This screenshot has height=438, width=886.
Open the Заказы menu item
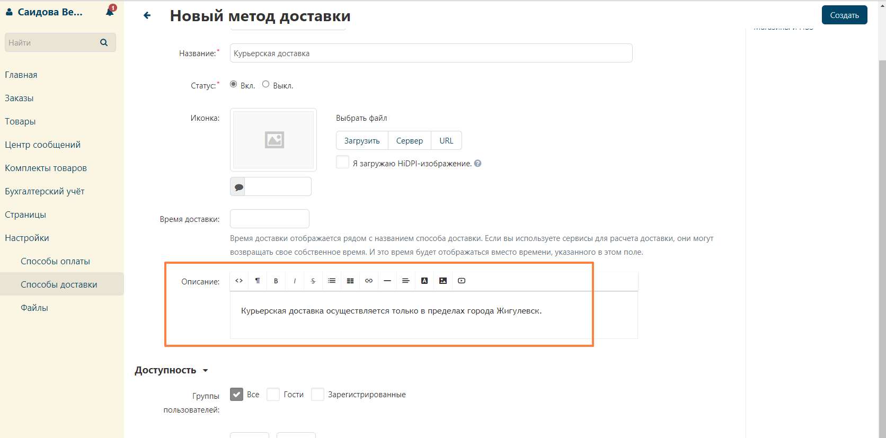pyautogui.click(x=19, y=98)
